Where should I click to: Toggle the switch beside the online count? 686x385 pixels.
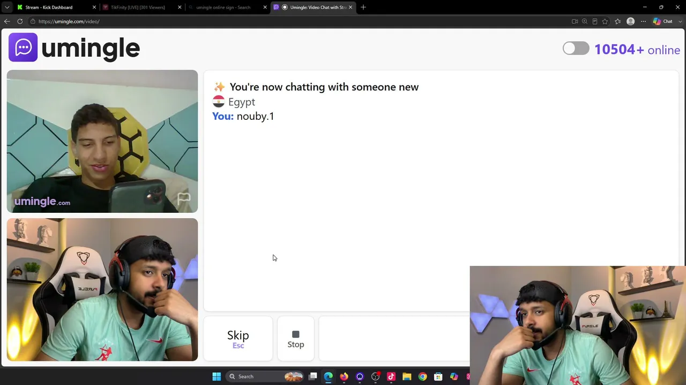(576, 49)
